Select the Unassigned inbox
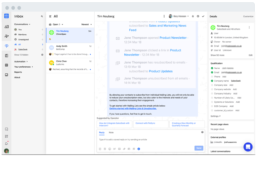 28,39
